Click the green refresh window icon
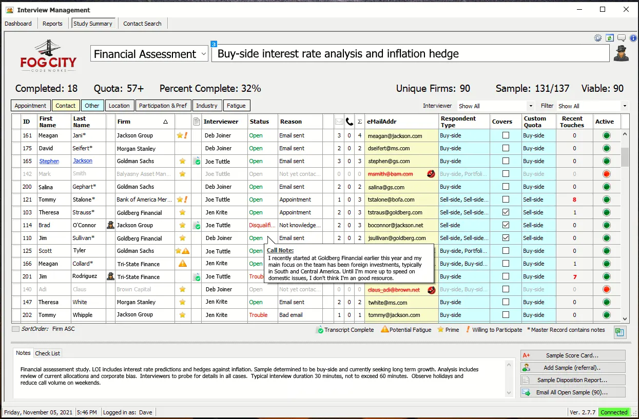Image resolution: width=639 pixels, height=419 pixels. click(x=610, y=38)
